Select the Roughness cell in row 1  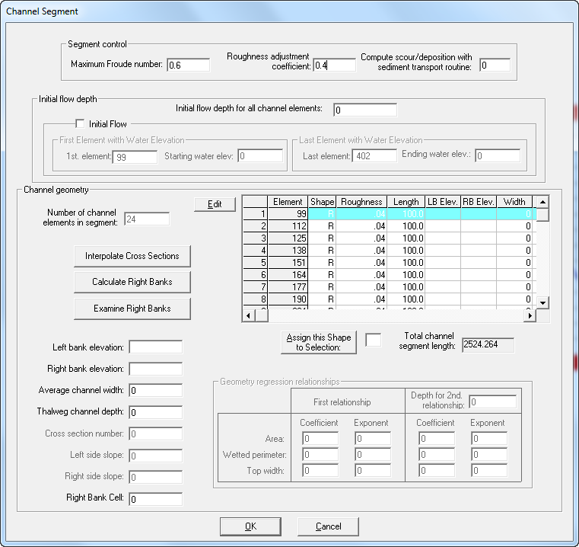[x=361, y=215]
